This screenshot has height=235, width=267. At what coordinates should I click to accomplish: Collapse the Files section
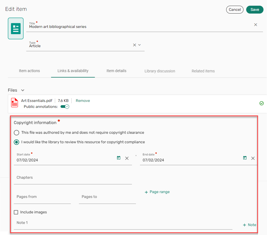coord(23,90)
